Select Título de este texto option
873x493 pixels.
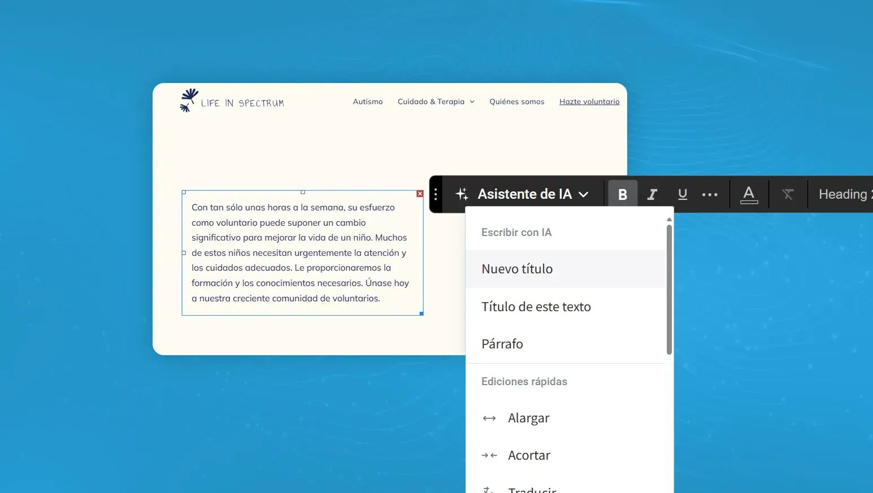pos(566,307)
